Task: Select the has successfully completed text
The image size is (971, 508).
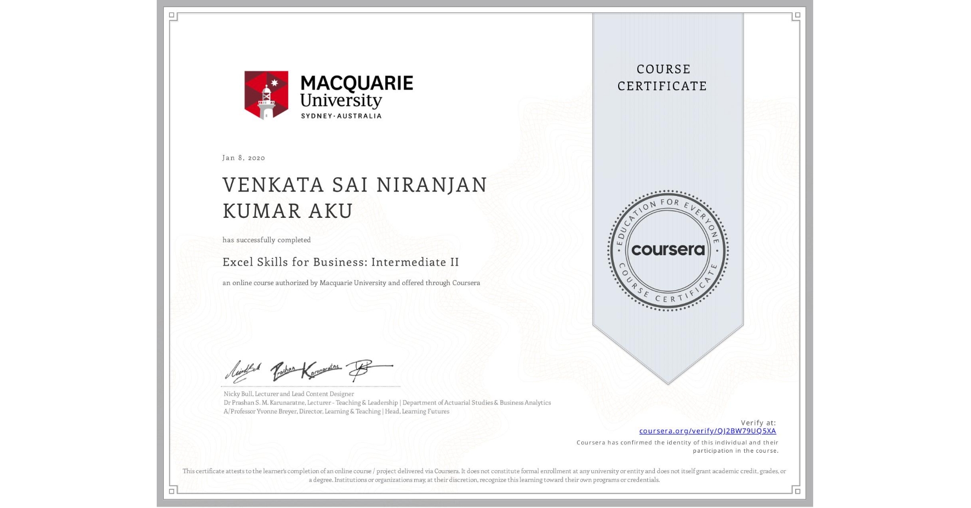Action: coord(266,240)
